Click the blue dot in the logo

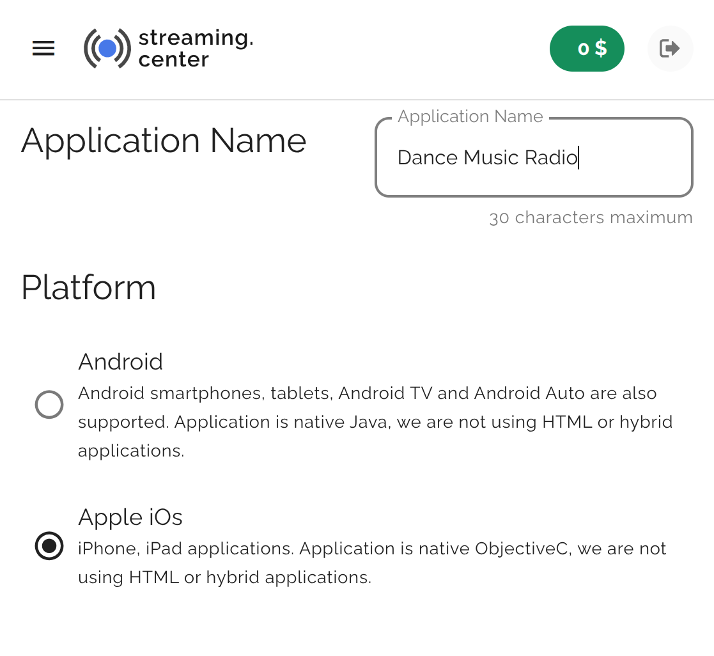pos(107,49)
